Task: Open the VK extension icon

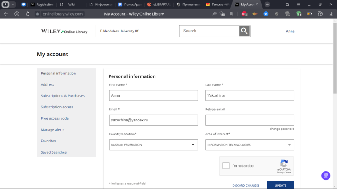Action: (x=266, y=14)
